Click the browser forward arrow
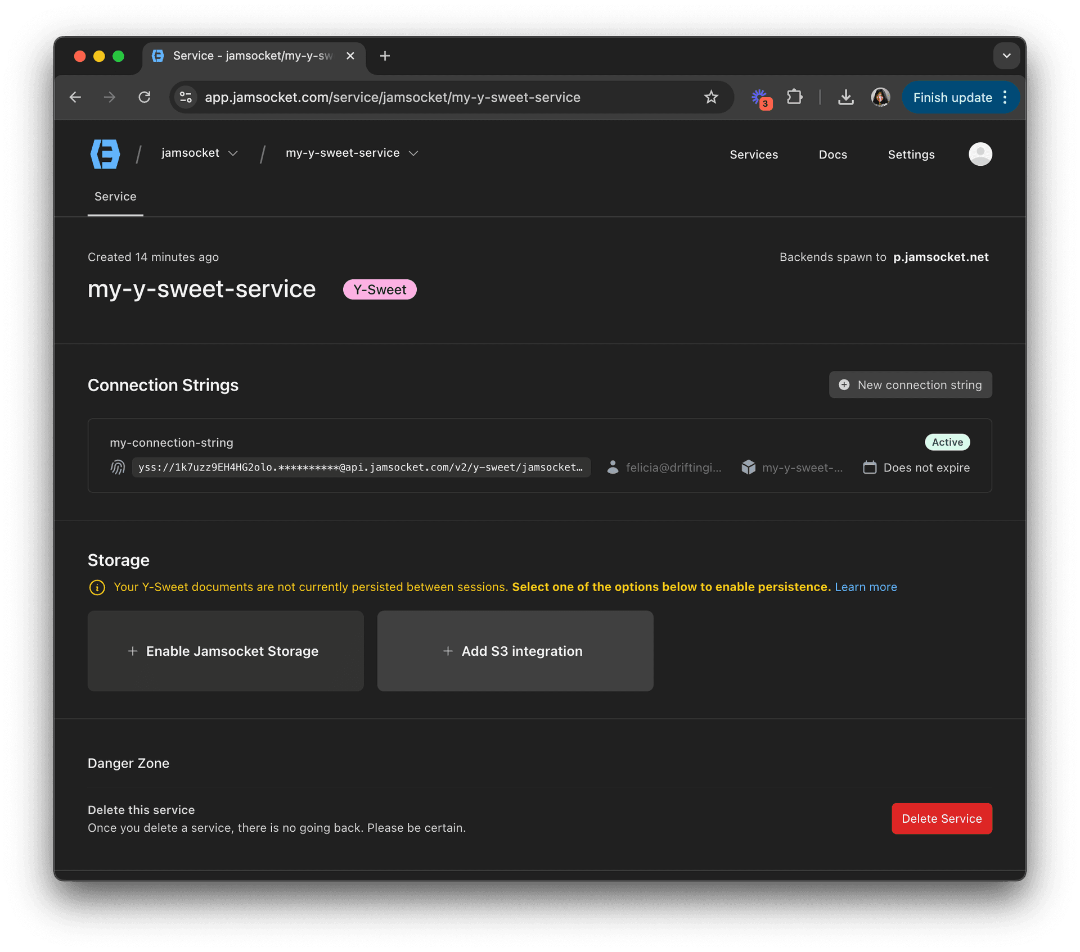The height and width of the screenshot is (952, 1080). [110, 97]
